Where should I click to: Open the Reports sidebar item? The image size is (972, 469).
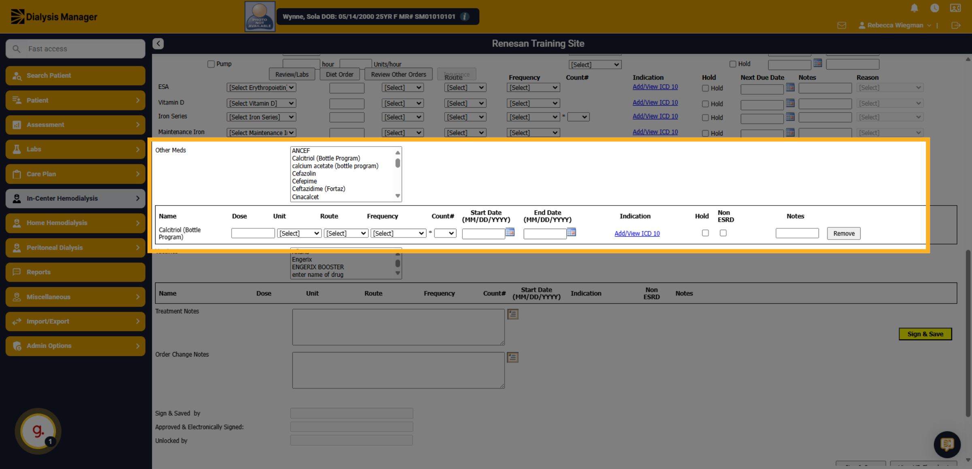pyautogui.click(x=75, y=272)
